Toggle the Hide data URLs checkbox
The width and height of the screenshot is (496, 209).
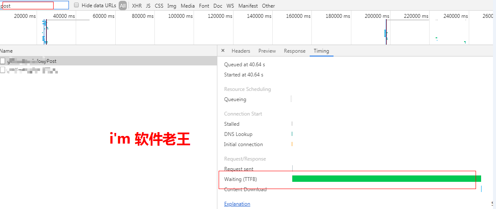click(76, 5)
